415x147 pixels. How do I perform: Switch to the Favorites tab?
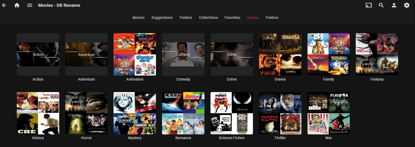(232, 18)
